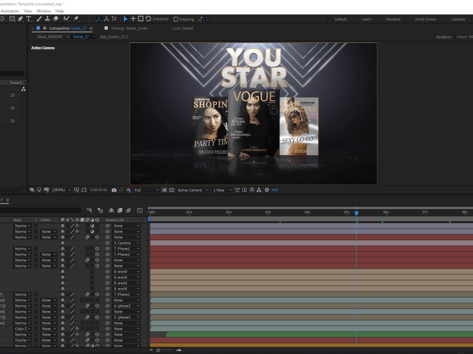Switch to the Default workspace
Viewport: 473px width, 354px height.
(341, 19)
